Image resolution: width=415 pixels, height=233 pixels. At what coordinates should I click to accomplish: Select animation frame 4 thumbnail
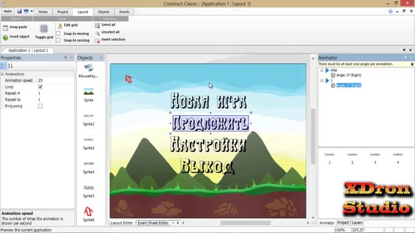(x=397, y=155)
